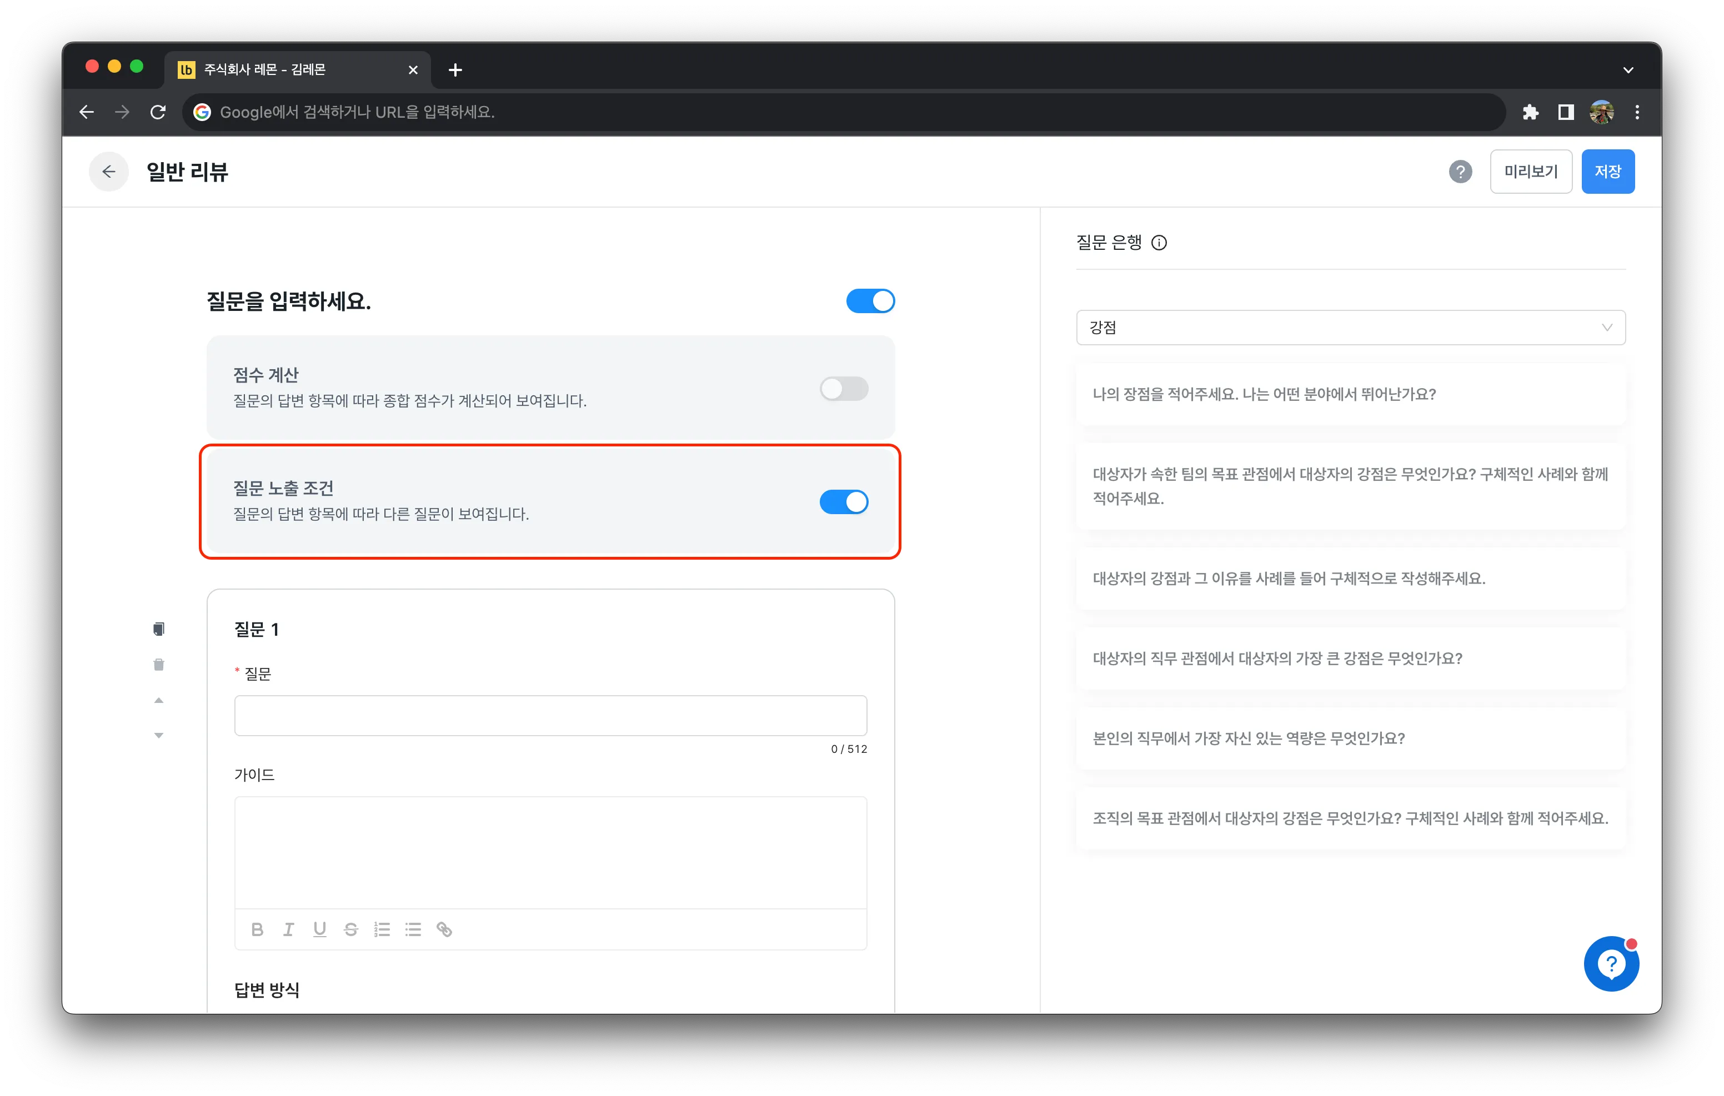Insert numbered list in guide editor
The height and width of the screenshot is (1096, 1724).
click(x=382, y=929)
